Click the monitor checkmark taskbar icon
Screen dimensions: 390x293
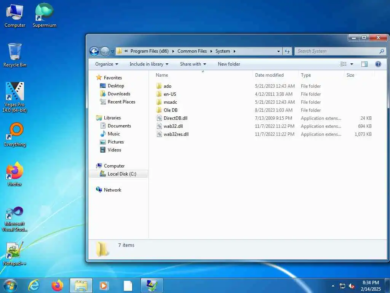tap(152, 285)
